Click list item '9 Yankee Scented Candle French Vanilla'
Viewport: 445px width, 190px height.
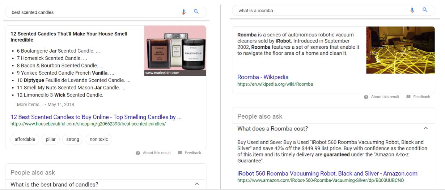coord(65,73)
